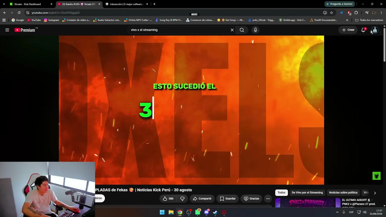Open the Cortador de vídeo bookmark
The image size is (386, 217).
(x=76, y=20)
